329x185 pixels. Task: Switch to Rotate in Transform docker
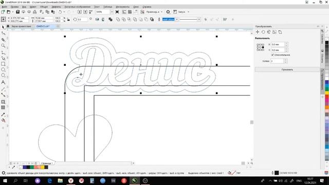263,32
